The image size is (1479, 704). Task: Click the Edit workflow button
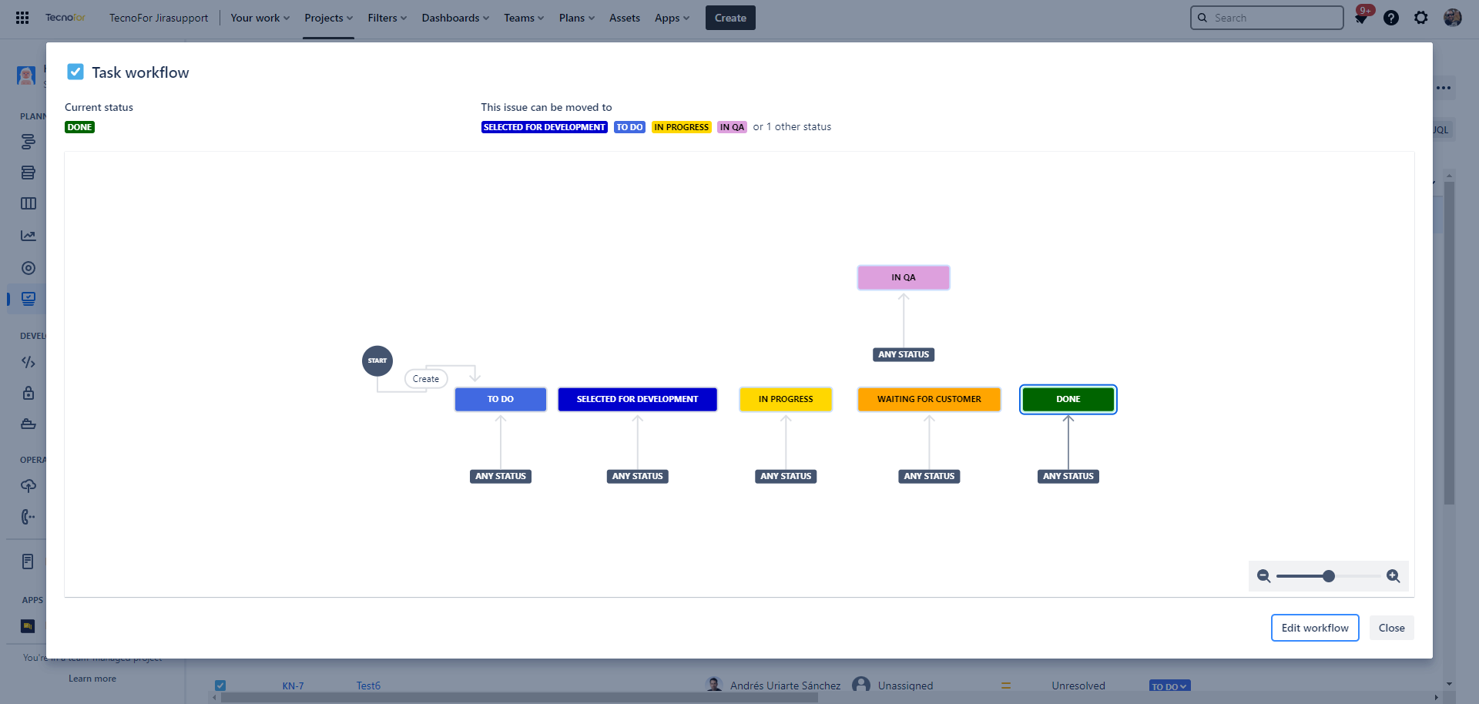click(x=1314, y=628)
